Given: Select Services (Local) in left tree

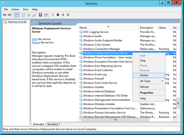Looking at the screenshot, I should click(17, 22).
